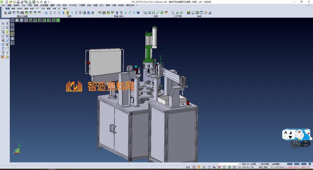Image resolution: width=313 pixels, height=170 pixels.
Task: Click the colorful palette icon in 系统 group
Action: click(188, 13)
